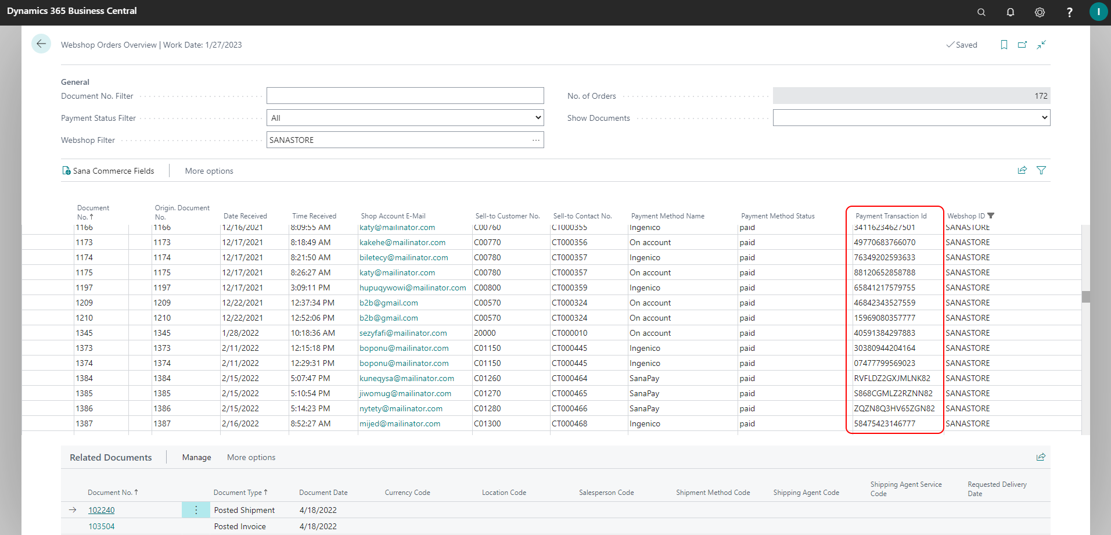
Task: Click the Origin. Document No. column header
Action: tap(182, 212)
